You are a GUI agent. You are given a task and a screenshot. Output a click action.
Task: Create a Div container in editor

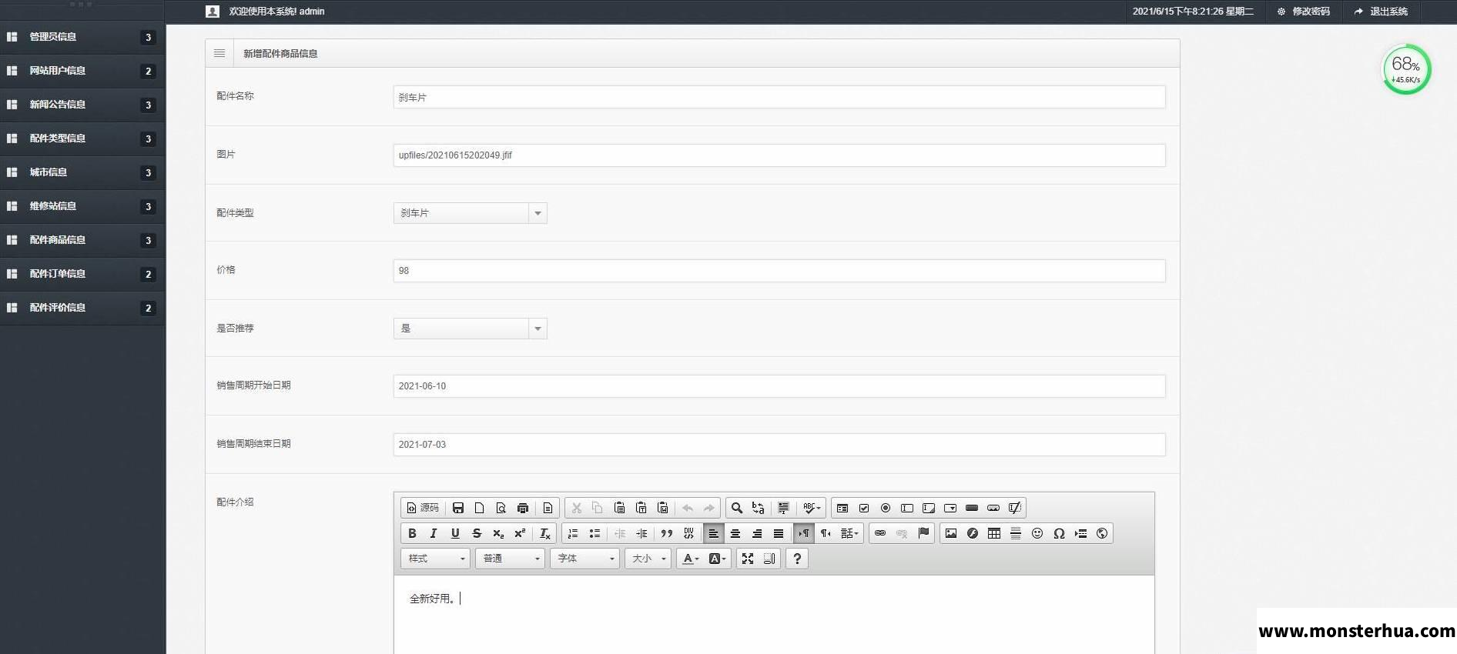[x=688, y=533]
